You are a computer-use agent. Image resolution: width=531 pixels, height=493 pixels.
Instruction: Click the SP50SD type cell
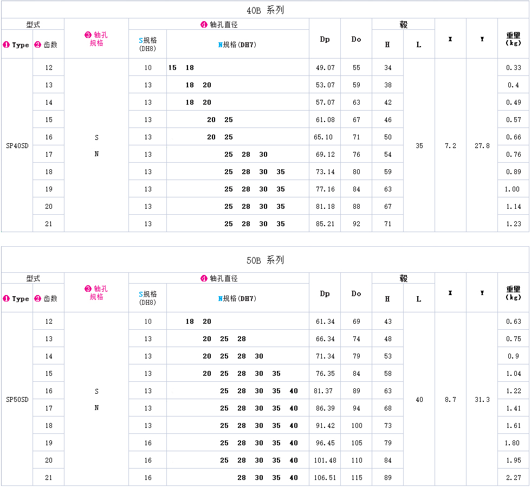coord(17,400)
